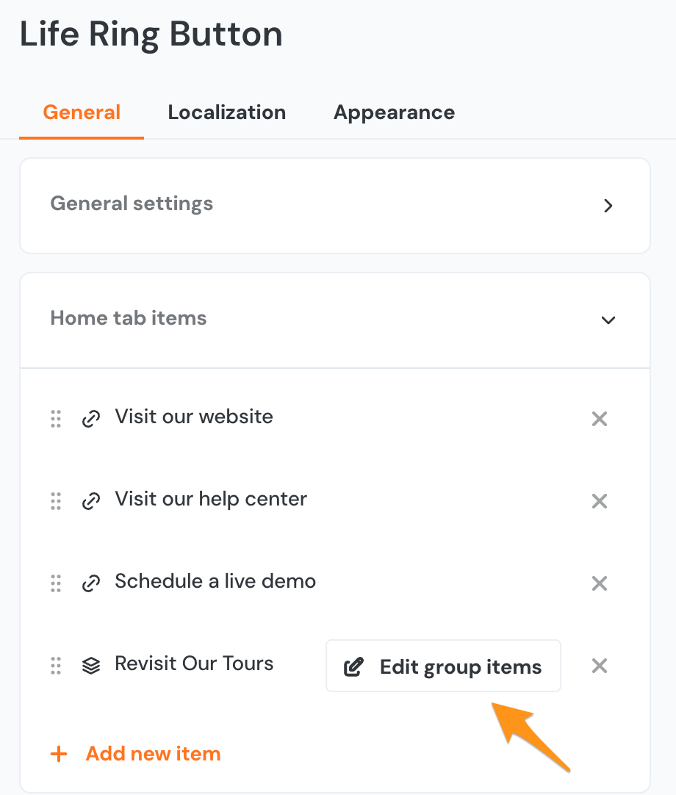
Task: Select the Revisit Our Tours item label
Action: click(194, 663)
